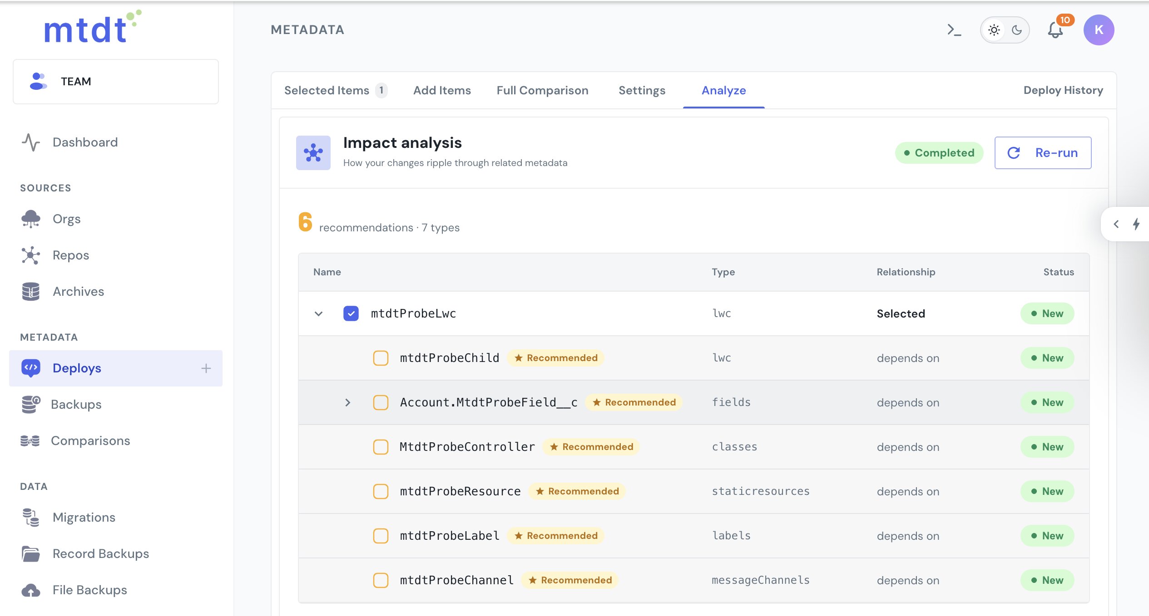Click the Re-run button
Screen dimensions: 1149x616
point(1043,153)
